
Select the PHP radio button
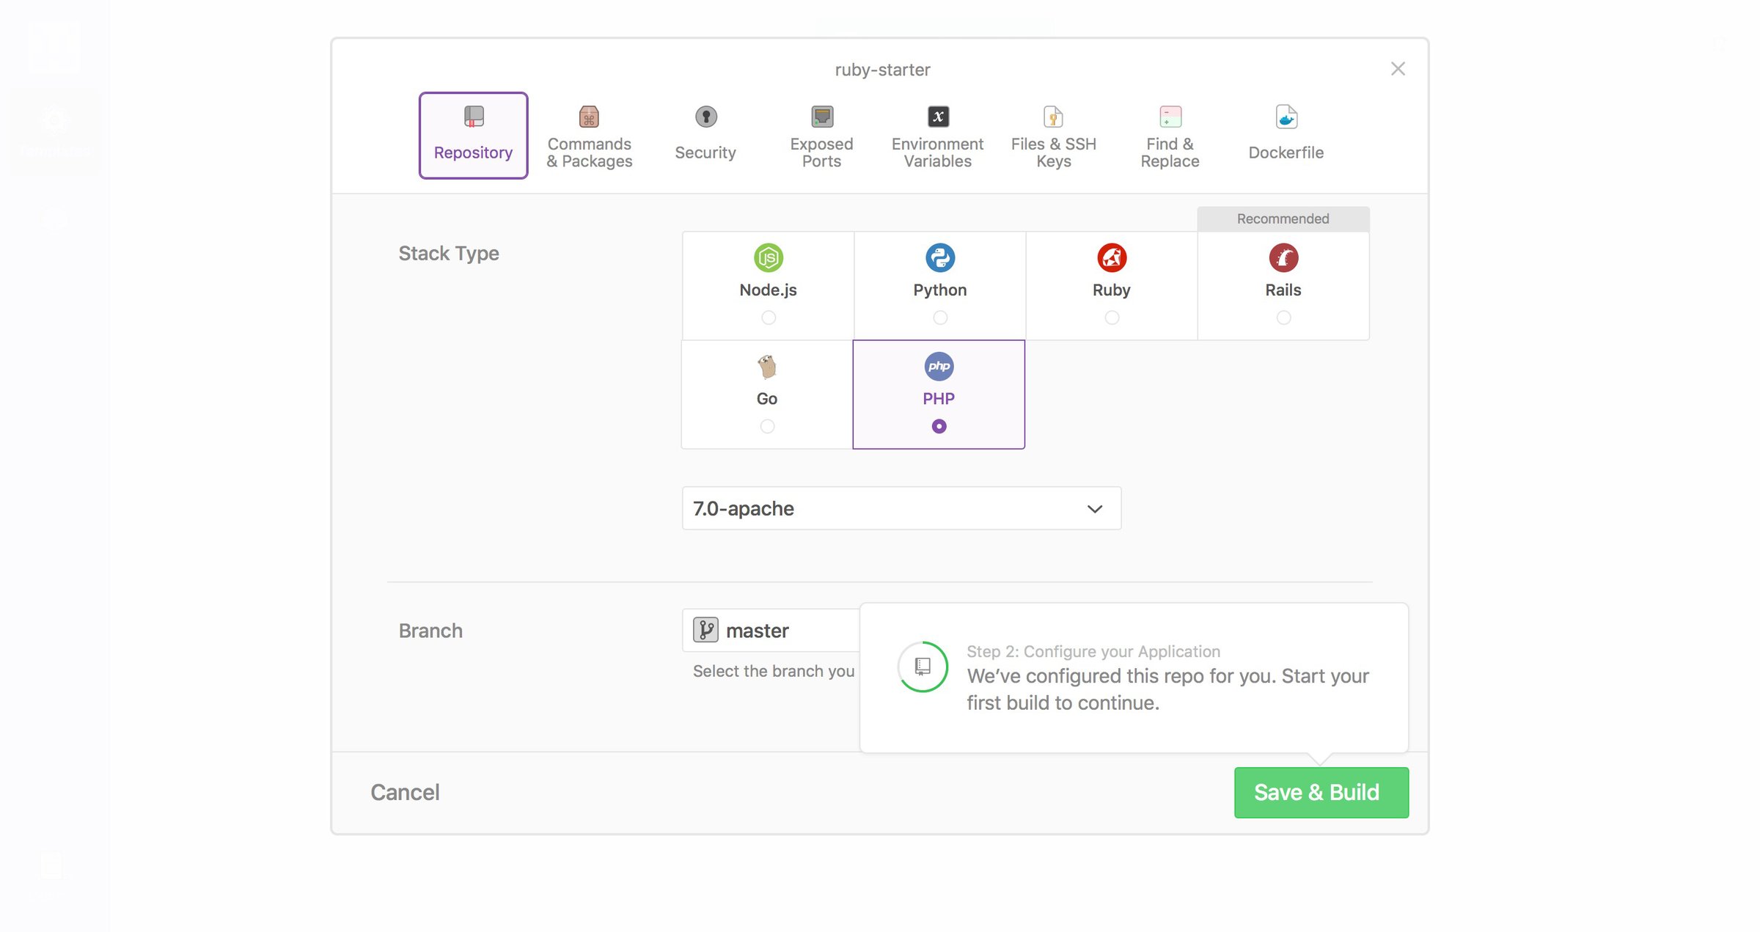coord(939,426)
